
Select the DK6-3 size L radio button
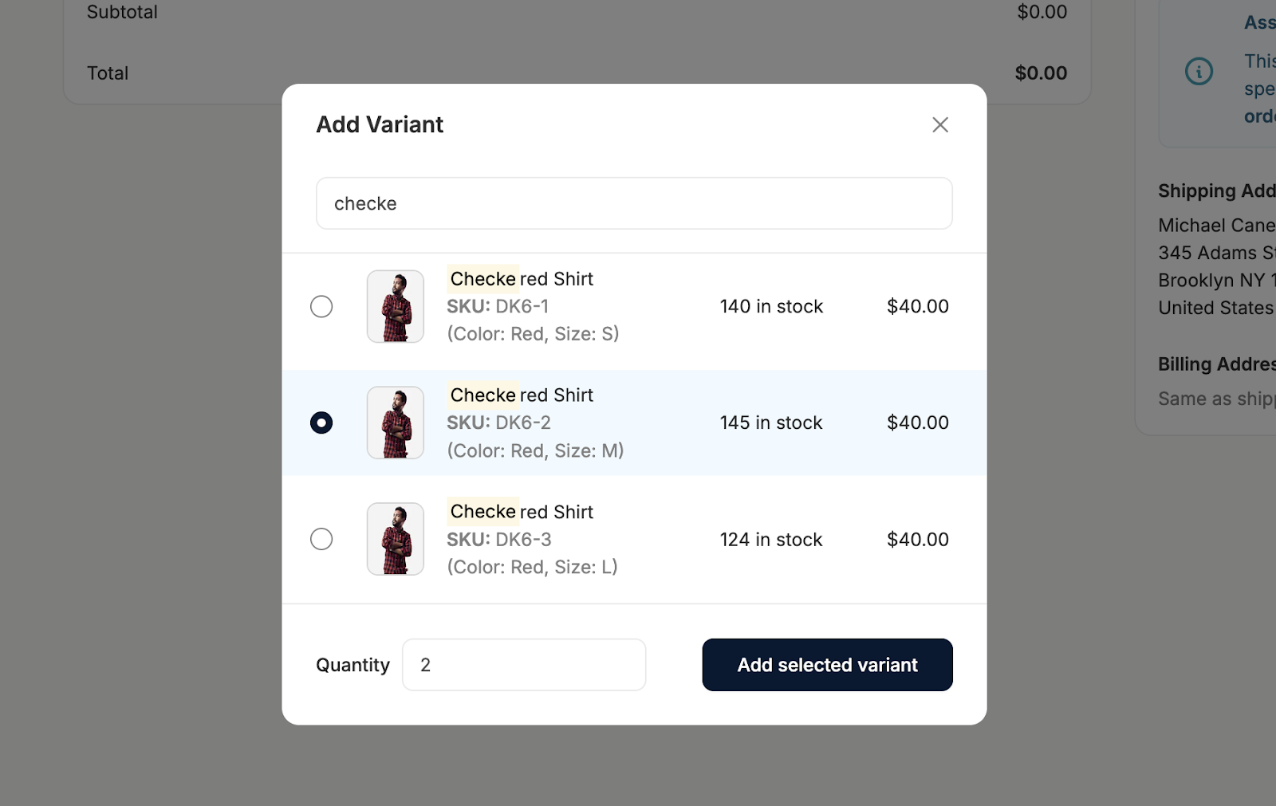point(321,539)
